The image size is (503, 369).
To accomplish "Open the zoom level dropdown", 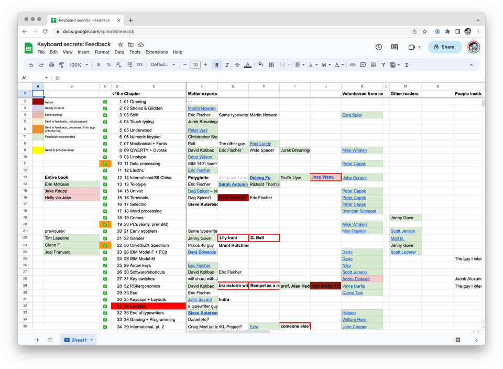I will (78, 64).
